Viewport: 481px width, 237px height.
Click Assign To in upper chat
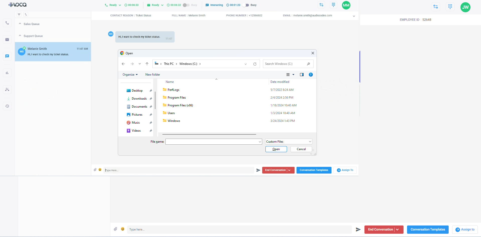pos(345,170)
